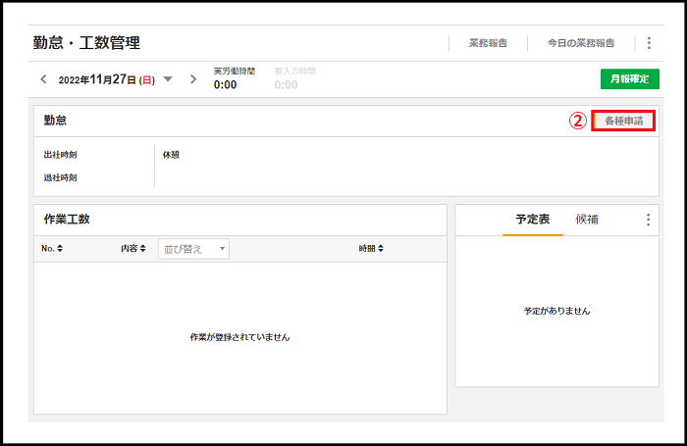Open the 並び替え dropdown
The width and height of the screenshot is (687, 446).
pyautogui.click(x=193, y=249)
